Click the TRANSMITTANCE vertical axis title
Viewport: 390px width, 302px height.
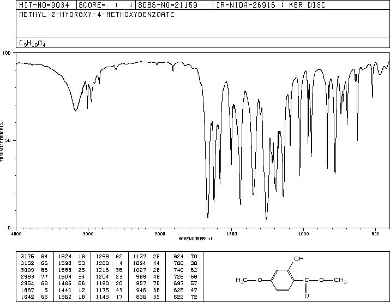coord(2,141)
